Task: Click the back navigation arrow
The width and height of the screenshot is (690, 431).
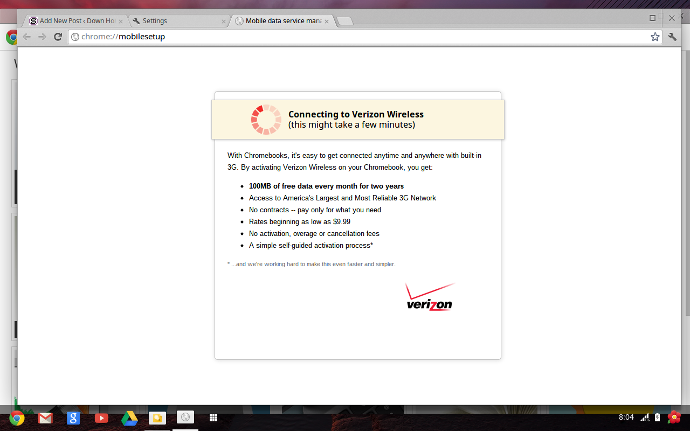Action: [26, 37]
